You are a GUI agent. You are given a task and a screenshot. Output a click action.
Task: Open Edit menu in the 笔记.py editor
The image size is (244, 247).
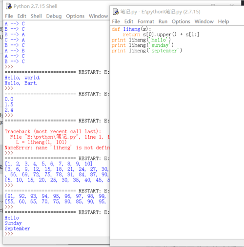129,21
